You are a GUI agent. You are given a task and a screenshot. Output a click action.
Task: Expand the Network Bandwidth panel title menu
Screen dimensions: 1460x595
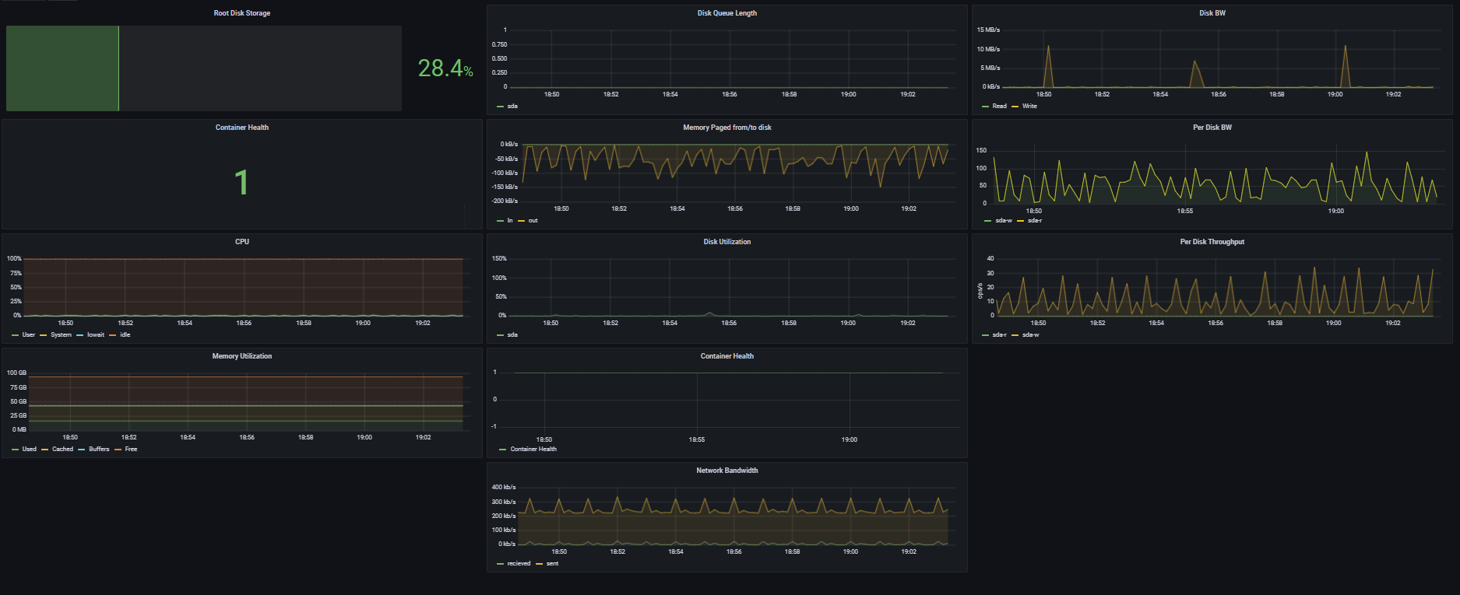726,471
